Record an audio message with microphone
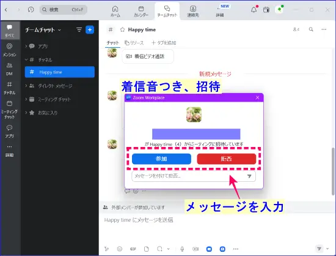The height and width of the screenshot is (256, 336). coord(182,249)
